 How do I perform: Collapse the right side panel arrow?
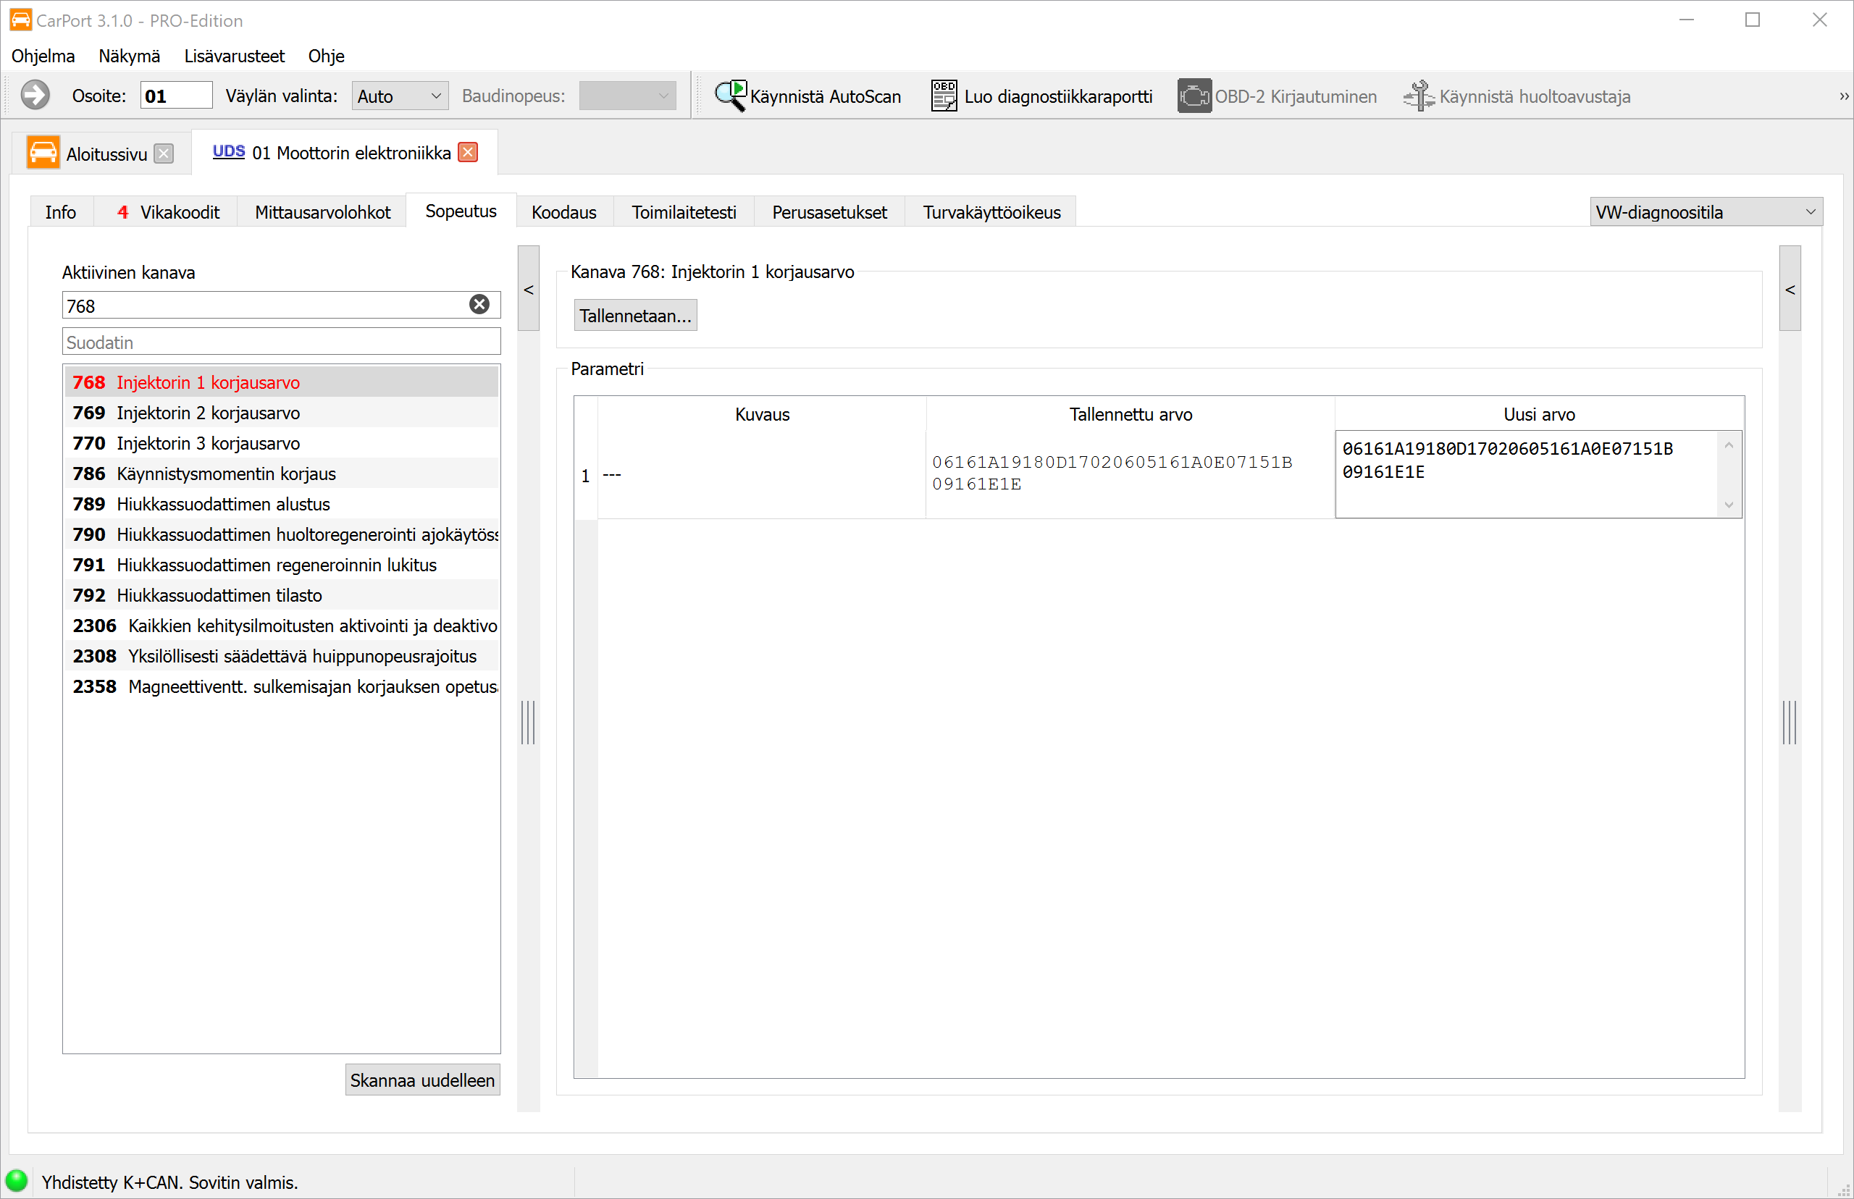coord(1790,289)
